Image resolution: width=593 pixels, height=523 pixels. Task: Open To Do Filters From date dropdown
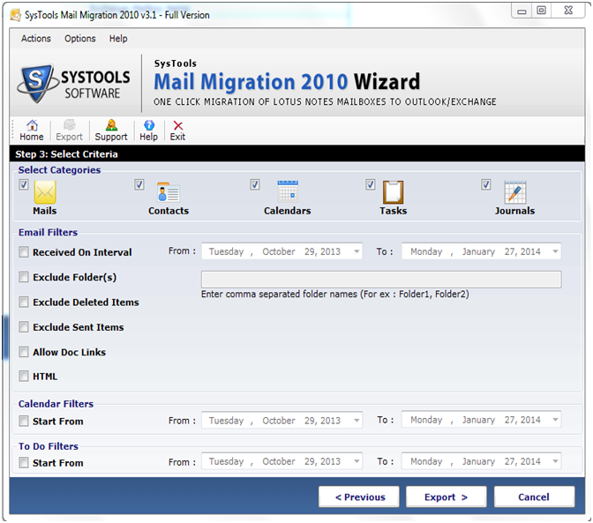[357, 461]
